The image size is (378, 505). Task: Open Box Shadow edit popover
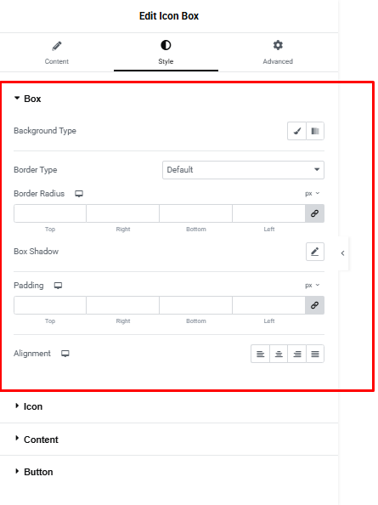point(315,252)
